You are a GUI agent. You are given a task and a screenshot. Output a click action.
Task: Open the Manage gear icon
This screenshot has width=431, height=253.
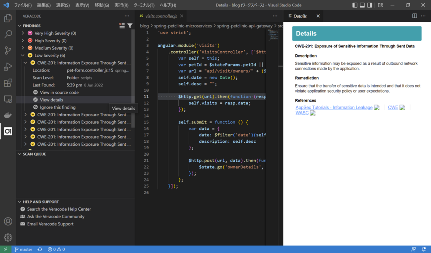pyautogui.click(x=8, y=237)
